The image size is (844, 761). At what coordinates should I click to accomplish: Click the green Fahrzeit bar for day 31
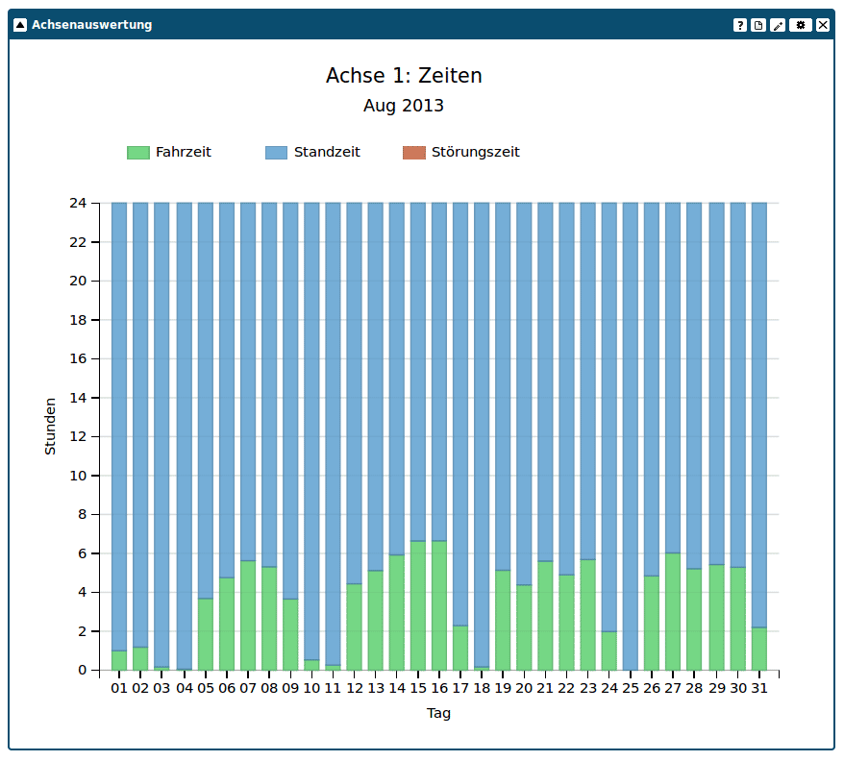(758, 649)
